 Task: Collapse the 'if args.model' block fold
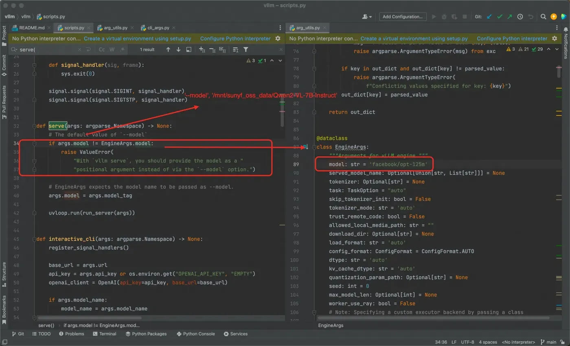click(x=35, y=143)
